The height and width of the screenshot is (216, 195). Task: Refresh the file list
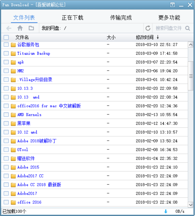pyautogui.click(x=148, y=28)
